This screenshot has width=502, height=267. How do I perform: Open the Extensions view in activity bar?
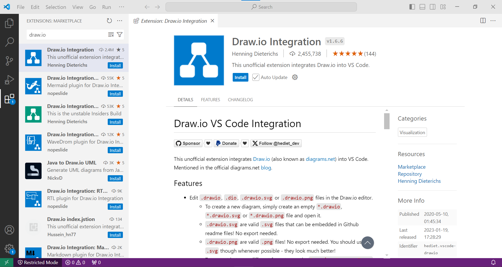[9, 99]
